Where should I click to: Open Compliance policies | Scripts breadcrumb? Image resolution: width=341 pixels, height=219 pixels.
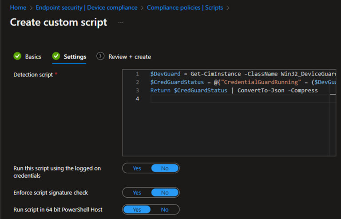tap(185, 8)
